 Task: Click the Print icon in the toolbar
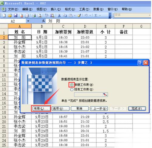34,16
